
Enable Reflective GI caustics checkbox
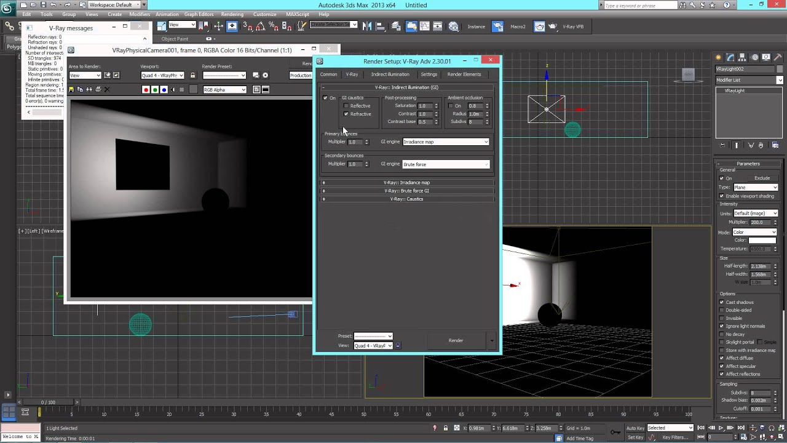pyautogui.click(x=346, y=106)
